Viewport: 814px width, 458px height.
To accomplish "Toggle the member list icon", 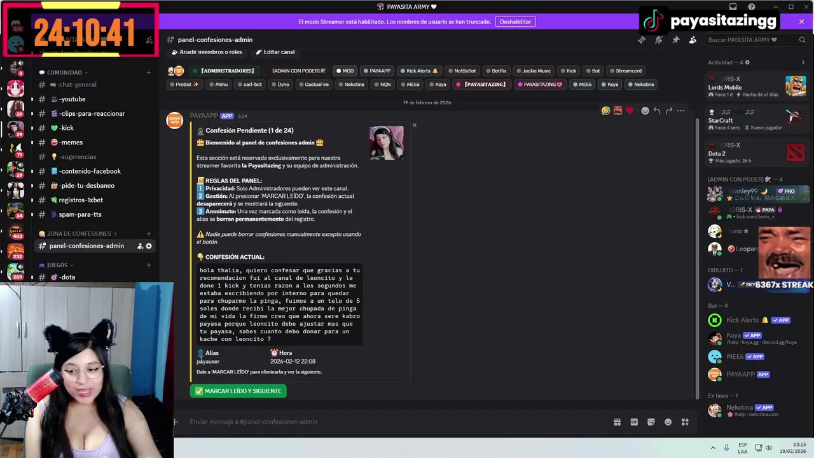I will tap(693, 39).
